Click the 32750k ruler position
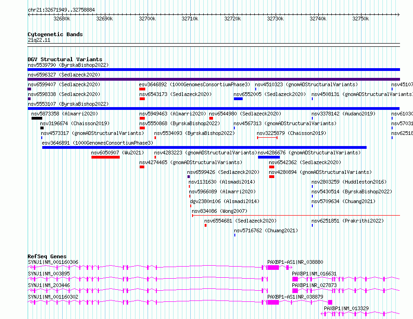 tap(361, 19)
